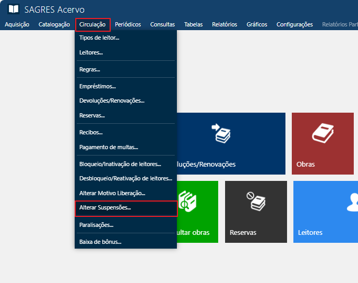Choose Tipos de leitor menu entry
The height and width of the screenshot is (283, 358).
tap(99, 38)
